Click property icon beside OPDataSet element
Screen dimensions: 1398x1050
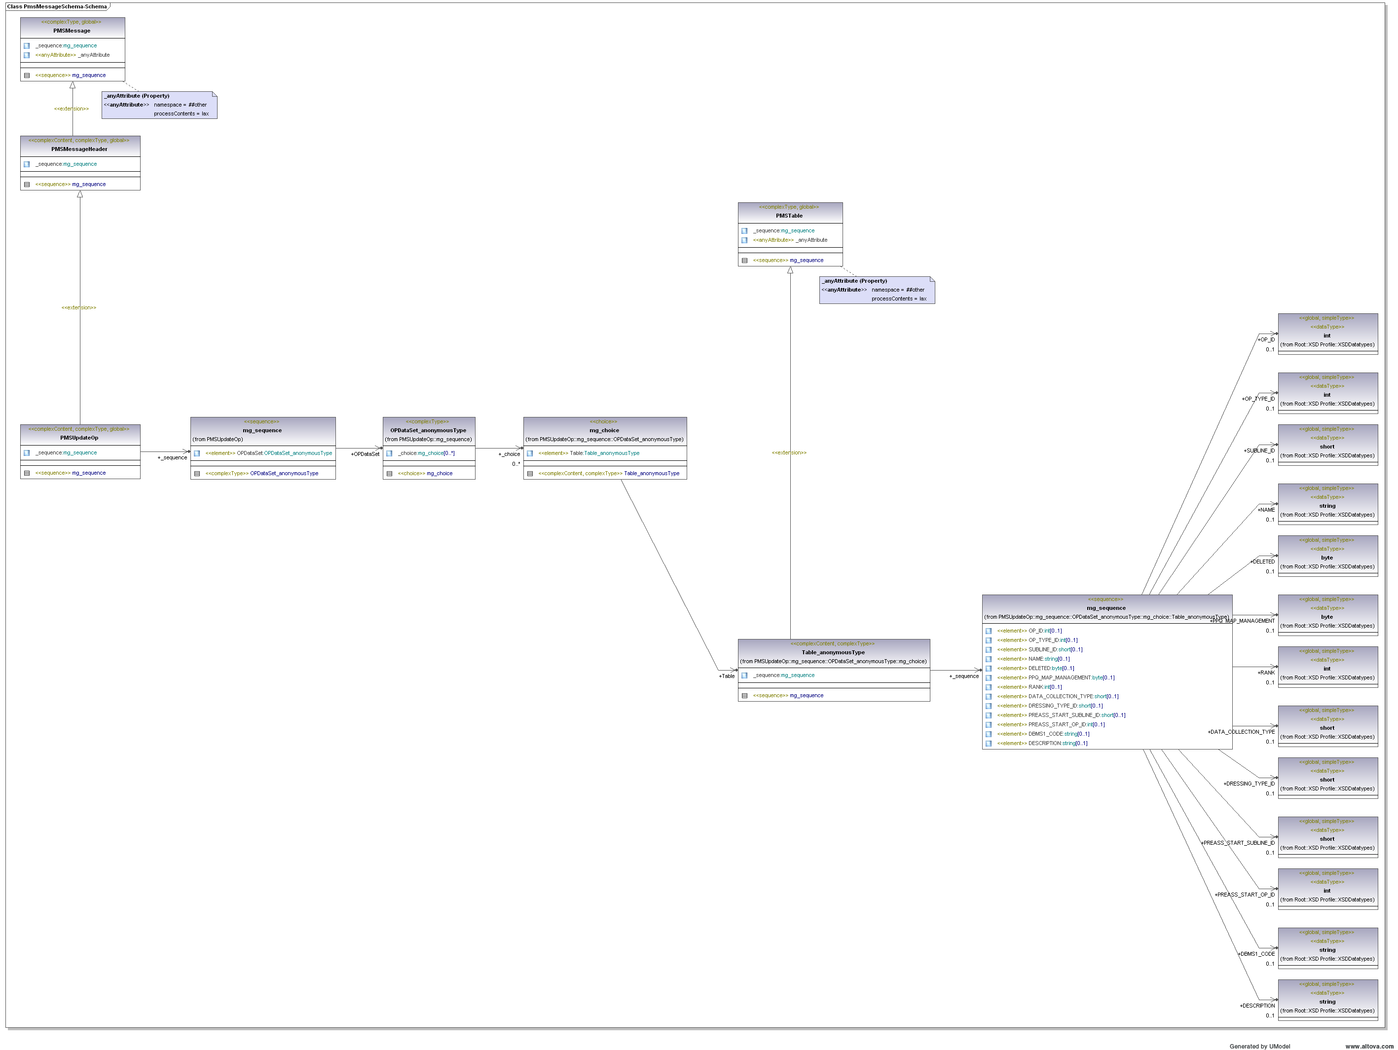[x=197, y=453]
